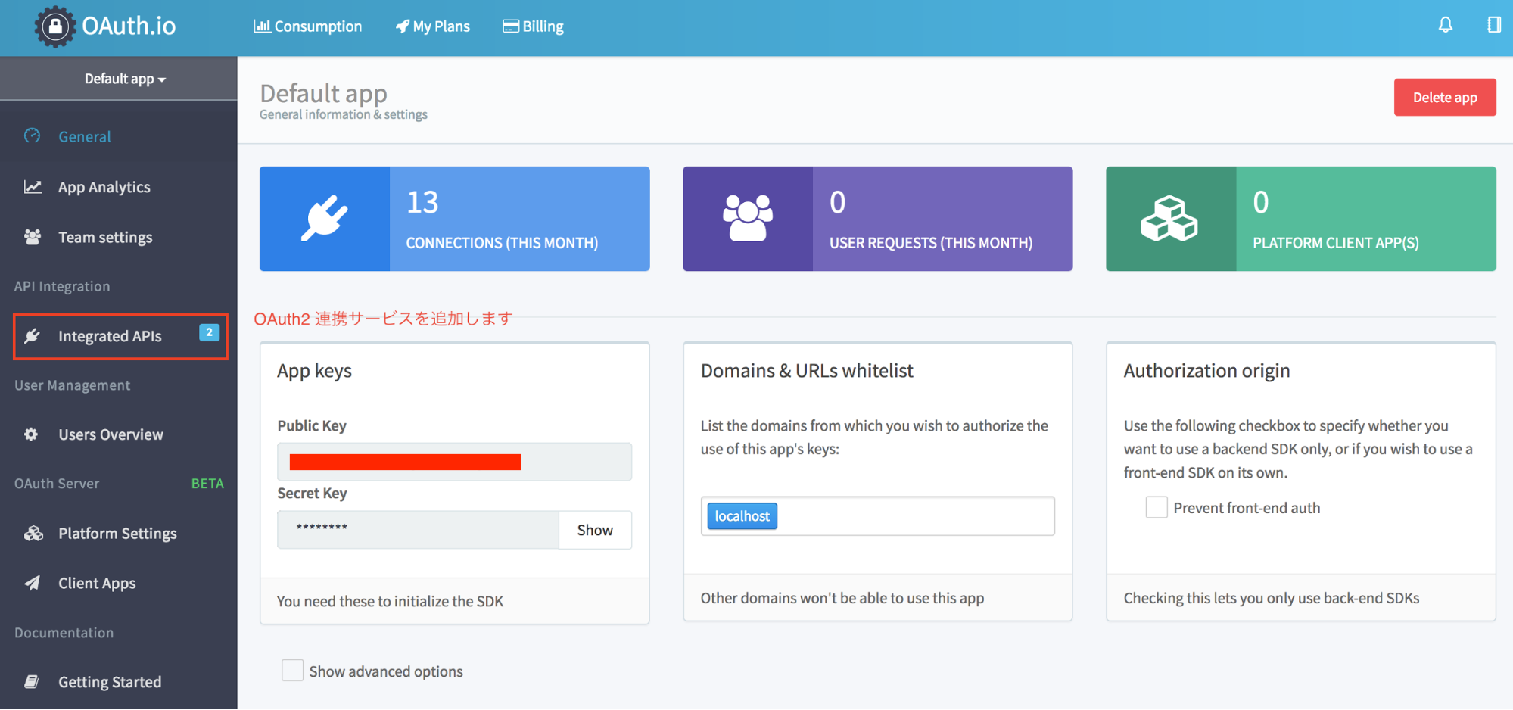
Task: Click the Default app page heading
Action: (323, 93)
